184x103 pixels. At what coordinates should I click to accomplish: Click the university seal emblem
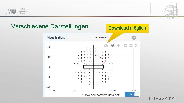coord(171,12)
